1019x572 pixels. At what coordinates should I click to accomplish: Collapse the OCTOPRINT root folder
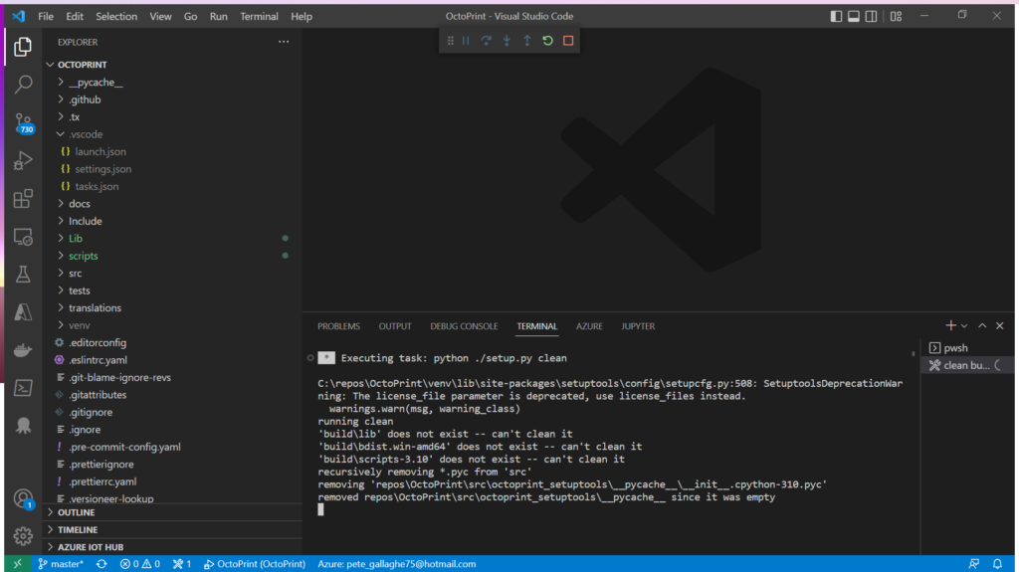point(172,65)
